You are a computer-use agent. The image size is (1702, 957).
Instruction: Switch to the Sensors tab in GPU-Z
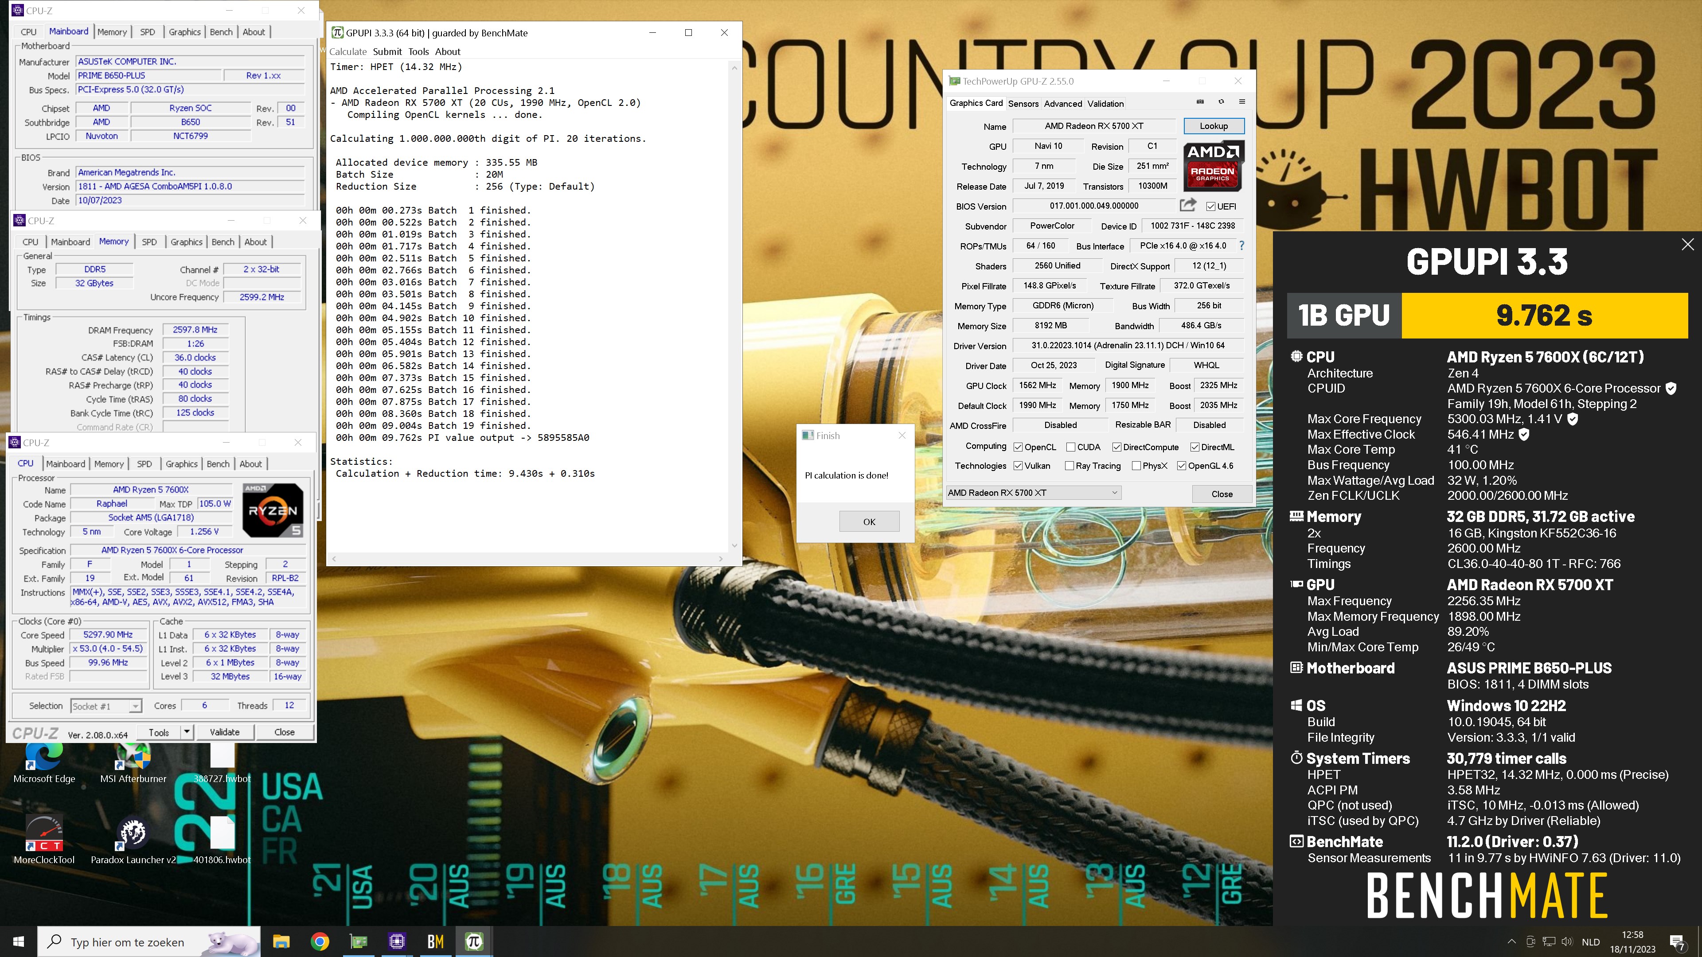pos(1023,104)
